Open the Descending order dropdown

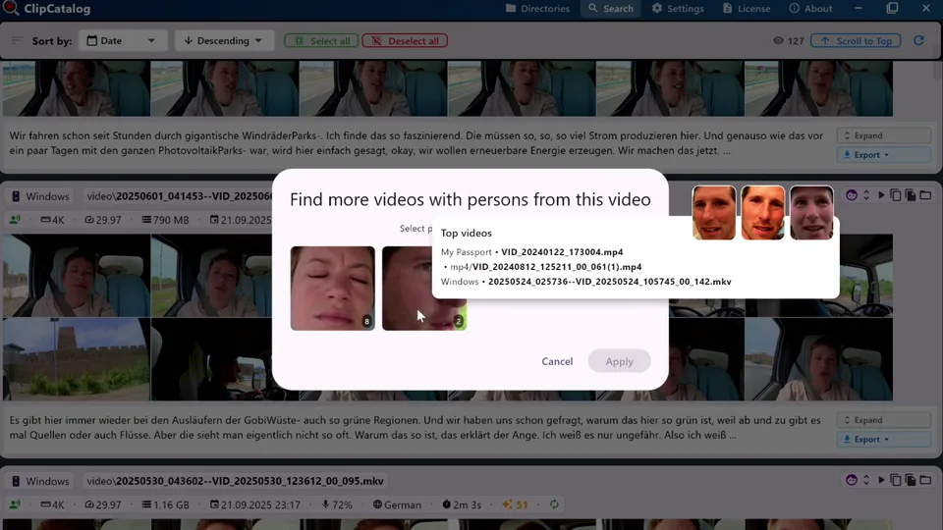[x=223, y=41]
